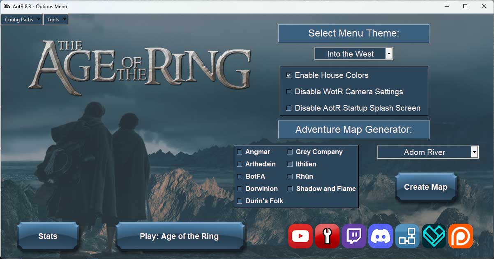Open the Tools menu
The height and width of the screenshot is (259, 494).
coord(55,20)
